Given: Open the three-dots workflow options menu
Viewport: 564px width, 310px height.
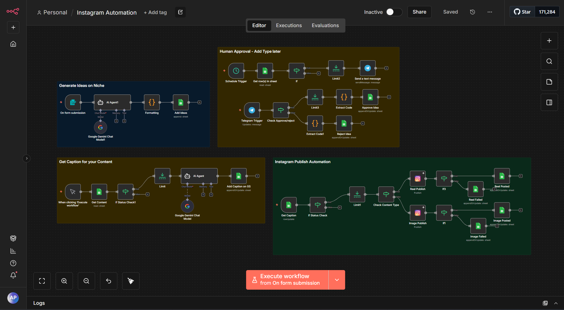Looking at the screenshot, I should point(490,12).
